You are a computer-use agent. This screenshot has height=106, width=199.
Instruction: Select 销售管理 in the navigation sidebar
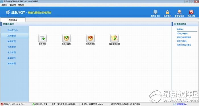click(12, 41)
